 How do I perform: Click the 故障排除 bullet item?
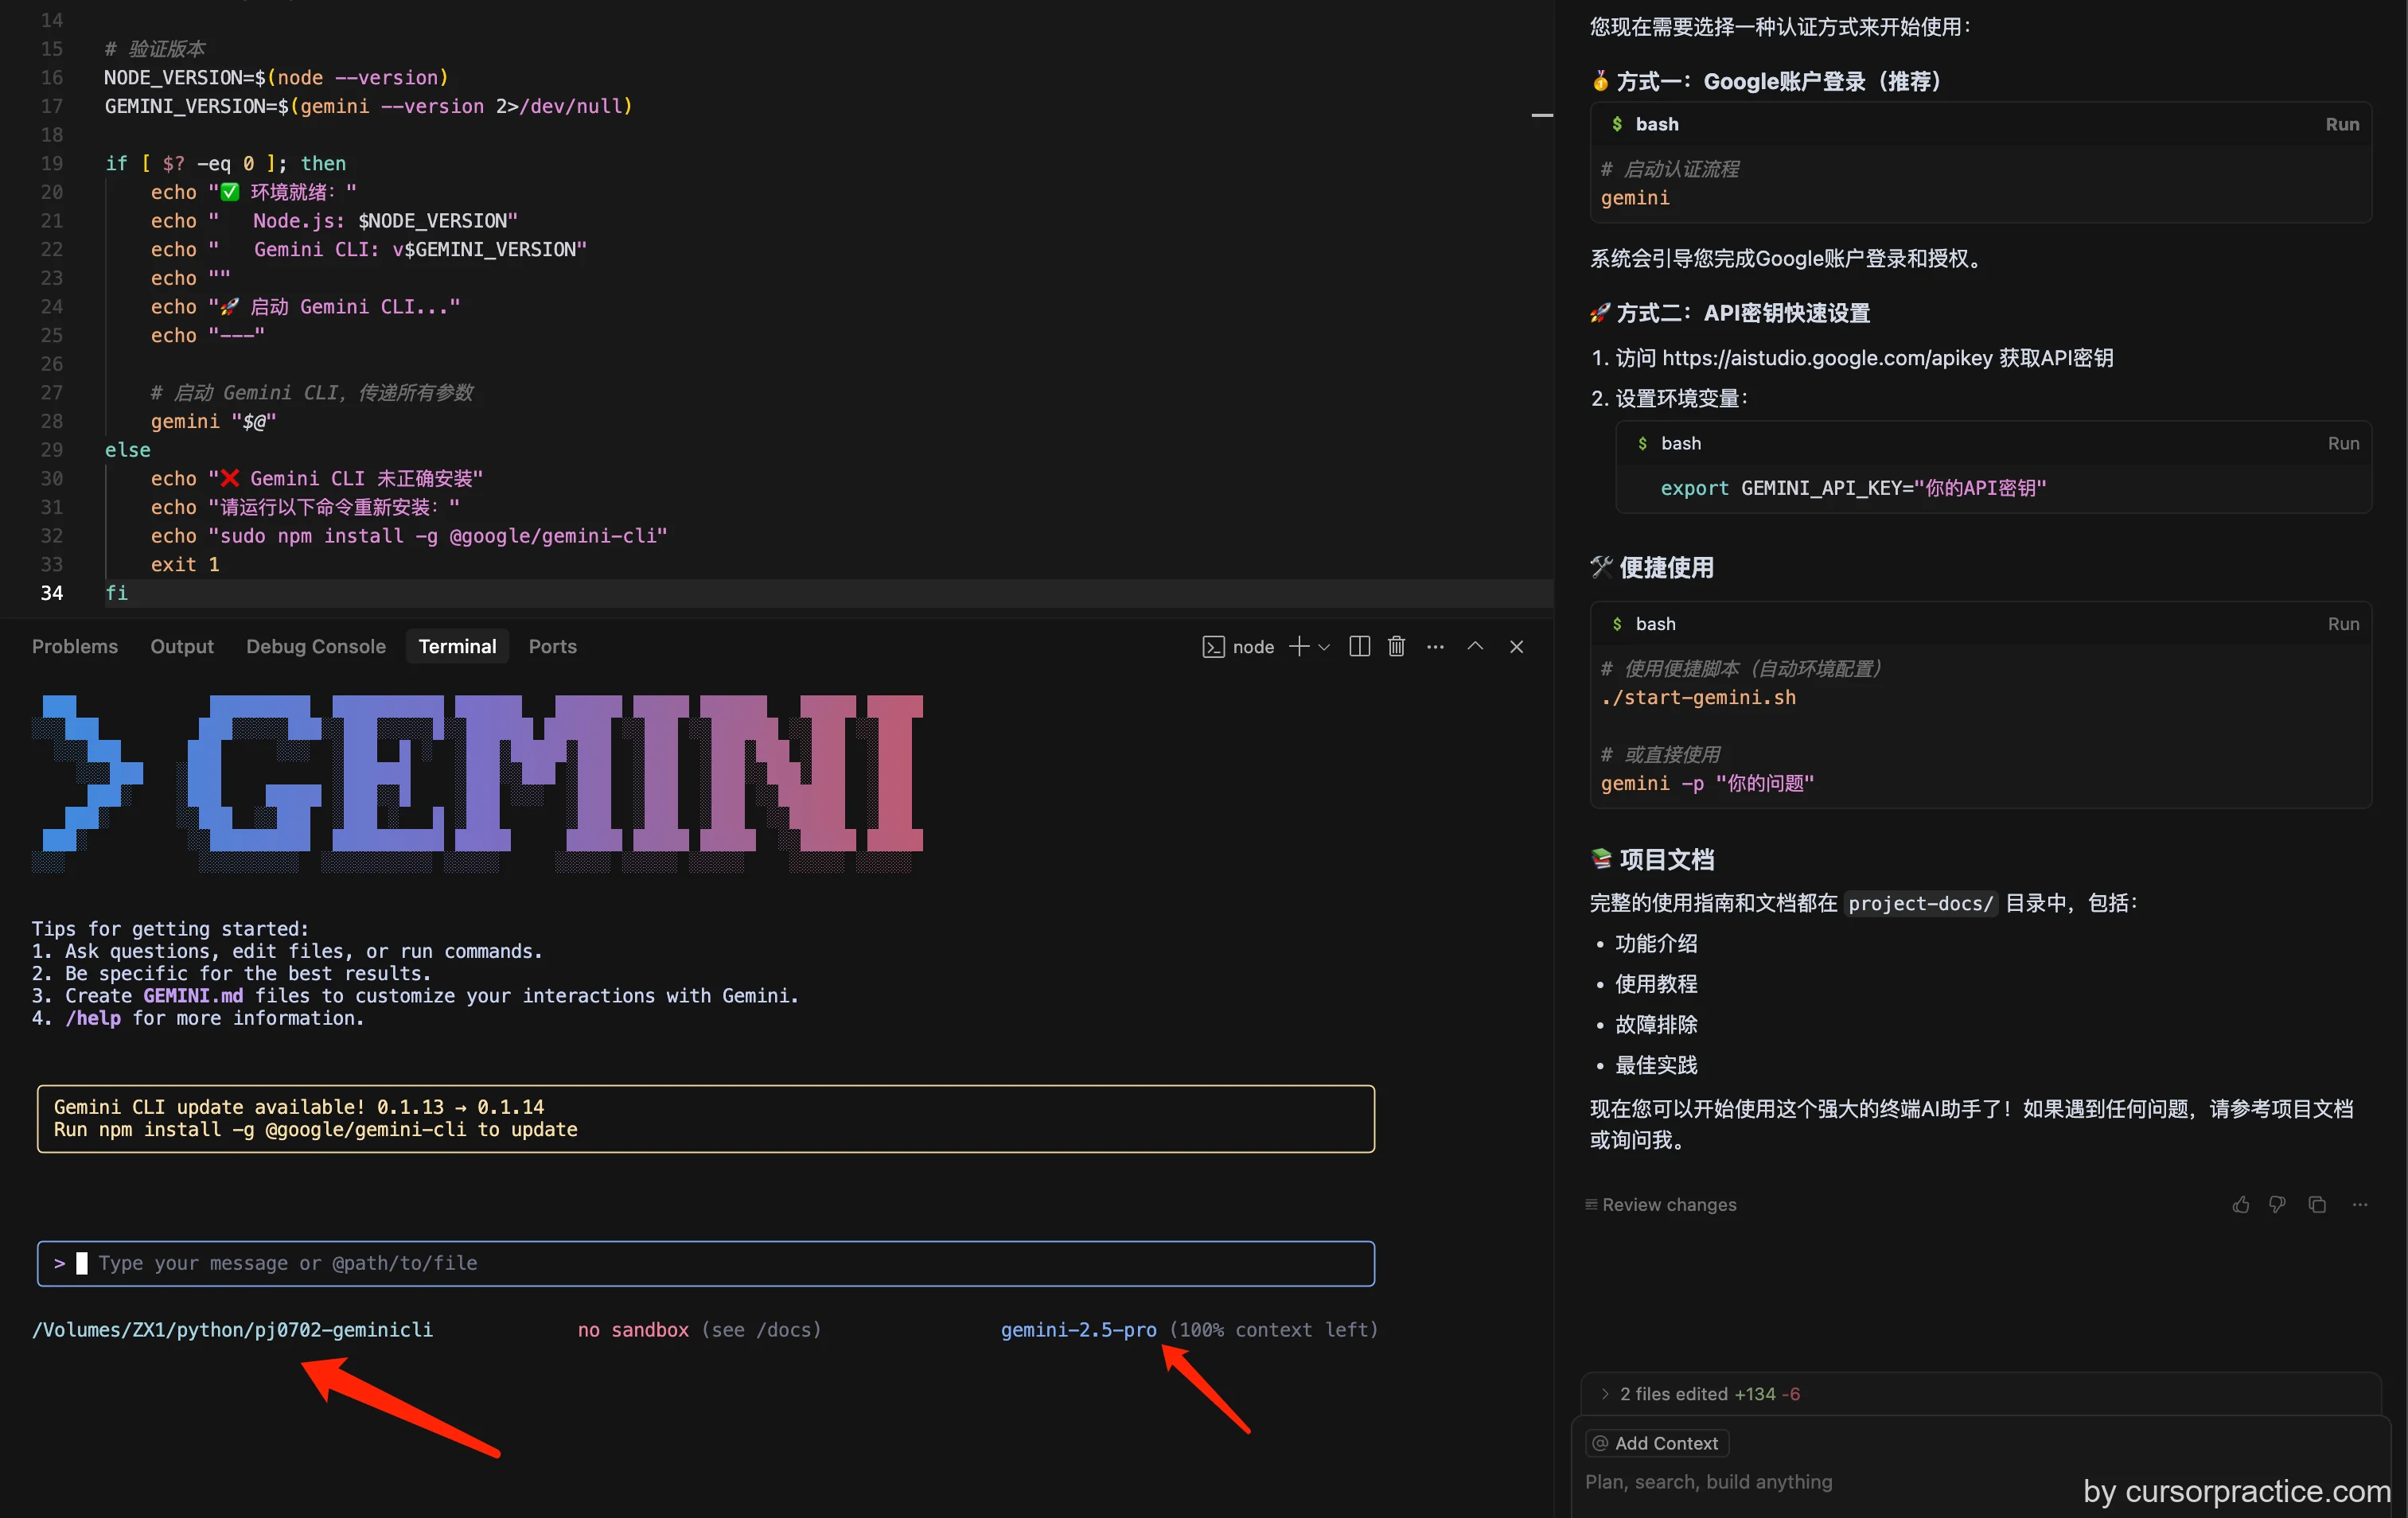pos(1656,1024)
